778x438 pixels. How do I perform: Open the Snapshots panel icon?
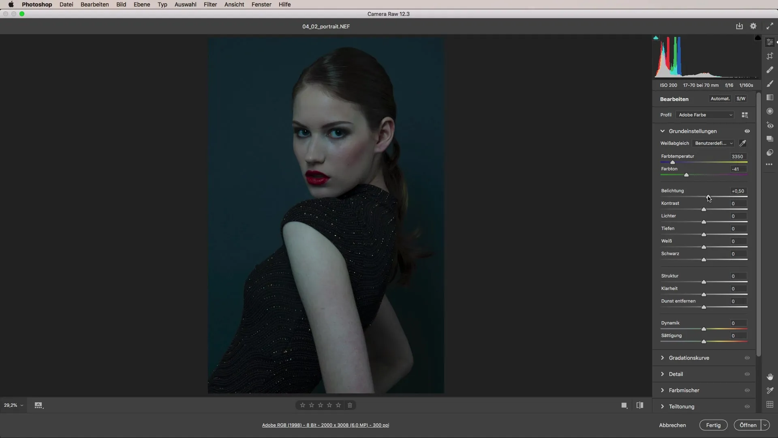(x=770, y=139)
